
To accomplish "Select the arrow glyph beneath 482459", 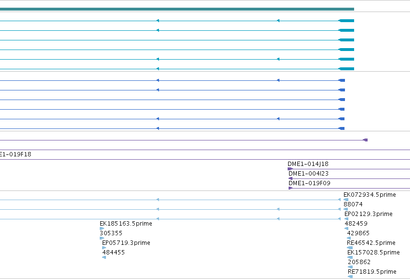I will [346, 228].
